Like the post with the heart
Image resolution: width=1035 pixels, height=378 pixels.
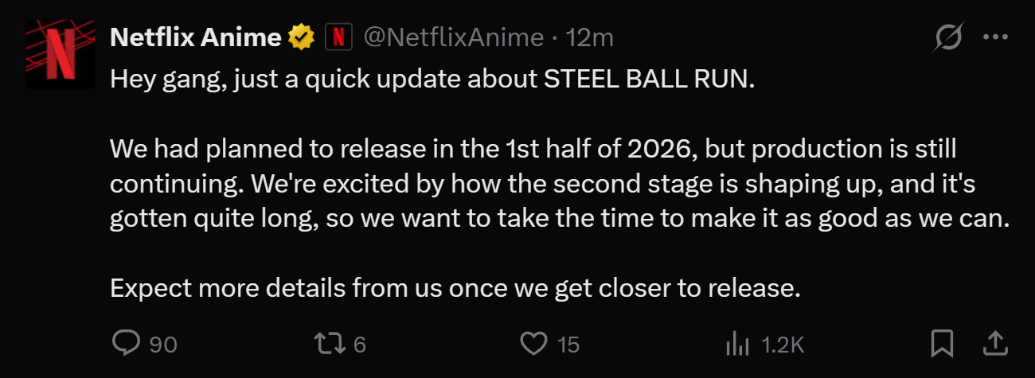(x=533, y=344)
